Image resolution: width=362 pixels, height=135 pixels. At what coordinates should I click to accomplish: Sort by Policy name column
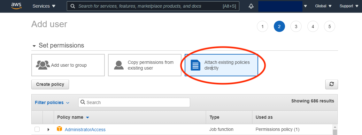(73, 117)
